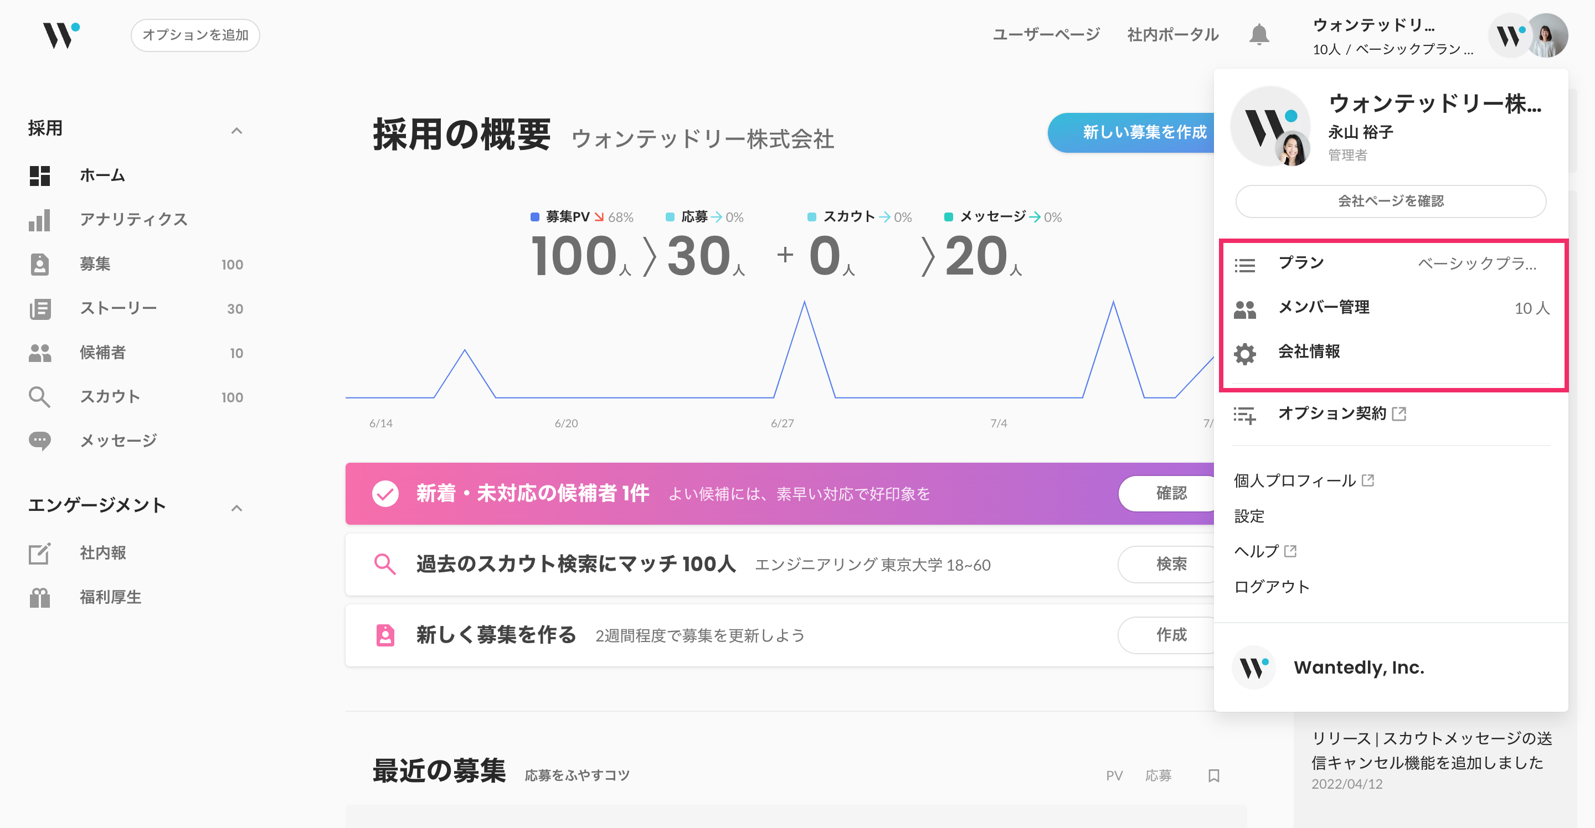Image resolution: width=1595 pixels, height=828 pixels.
Task: Open the notification bell
Action: [1258, 35]
